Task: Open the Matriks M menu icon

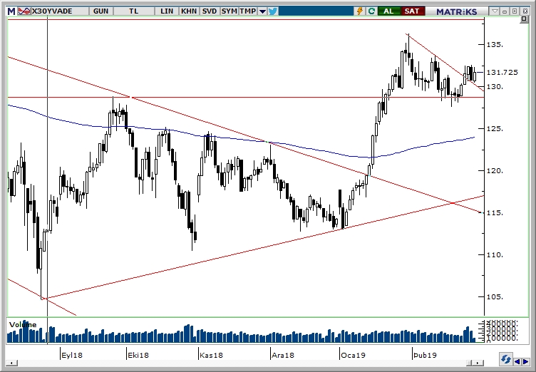Action: (11, 11)
